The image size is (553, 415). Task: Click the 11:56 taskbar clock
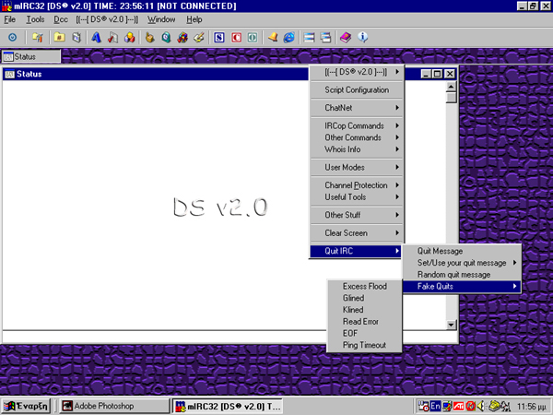(532, 407)
